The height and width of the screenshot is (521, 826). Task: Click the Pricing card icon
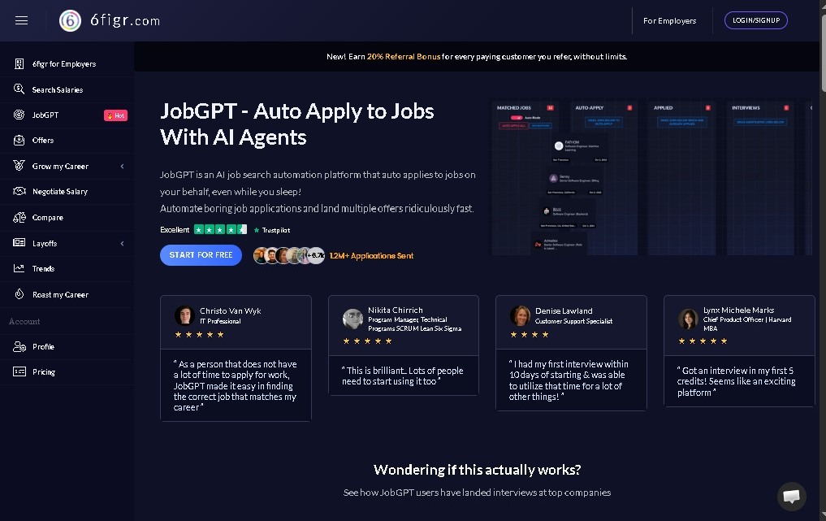(19, 371)
